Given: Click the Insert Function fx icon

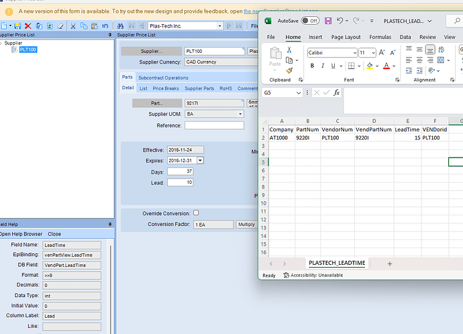Looking at the screenshot, I should pyautogui.click(x=336, y=93).
